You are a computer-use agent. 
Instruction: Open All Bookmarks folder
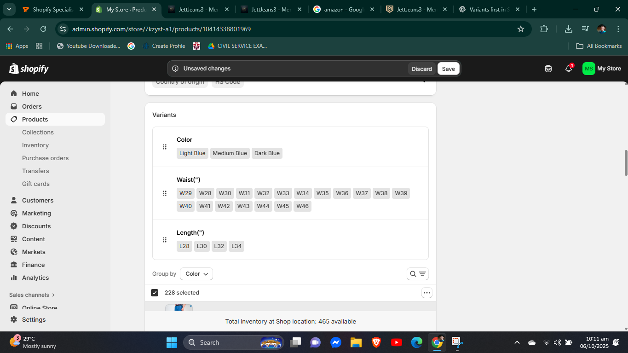[x=599, y=46]
